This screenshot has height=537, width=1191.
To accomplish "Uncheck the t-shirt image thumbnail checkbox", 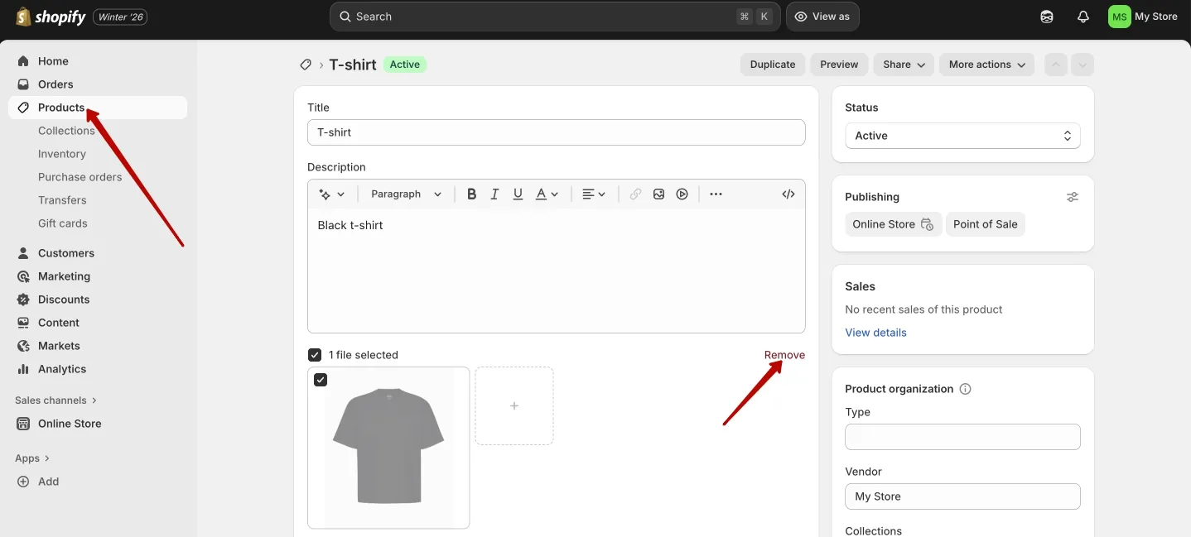I will [x=321, y=379].
